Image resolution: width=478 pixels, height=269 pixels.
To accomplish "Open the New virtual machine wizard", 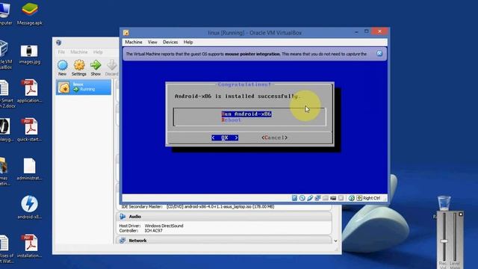I will pos(63,68).
